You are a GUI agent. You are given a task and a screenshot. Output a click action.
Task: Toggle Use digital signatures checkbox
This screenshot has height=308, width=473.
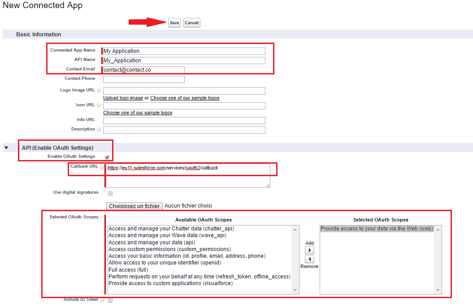[x=110, y=193]
